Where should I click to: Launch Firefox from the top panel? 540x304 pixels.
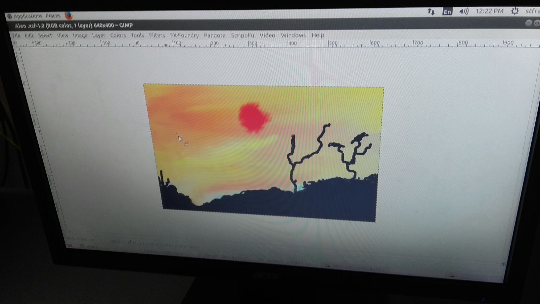[68, 15]
